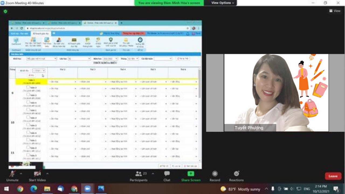Screen dimensions: 345x194
Task: Open Google Chrome from the taskbar
Action: coord(20,189)
